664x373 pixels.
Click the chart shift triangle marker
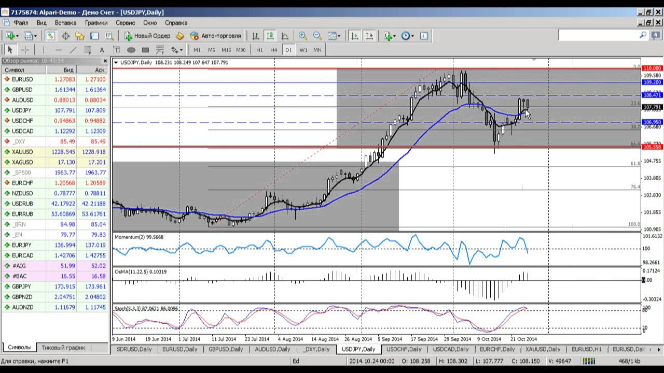(x=534, y=61)
